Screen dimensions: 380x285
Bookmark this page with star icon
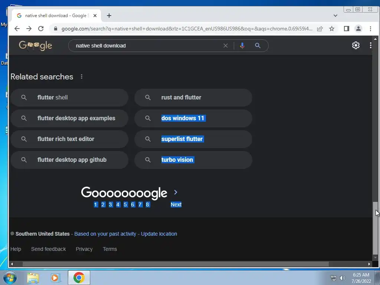click(332, 29)
